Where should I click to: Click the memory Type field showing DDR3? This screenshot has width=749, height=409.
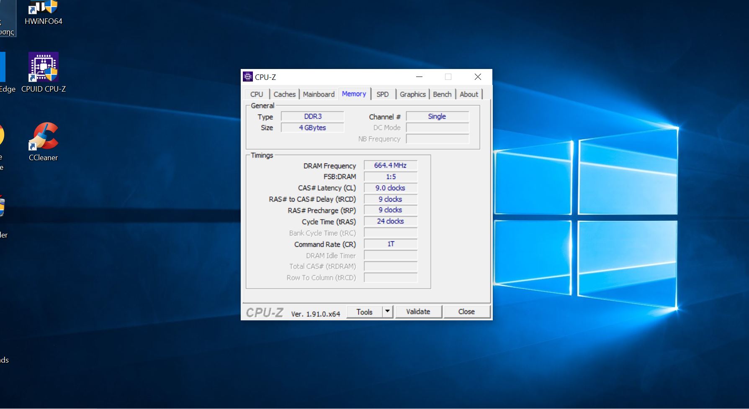(x=313, y=116)
